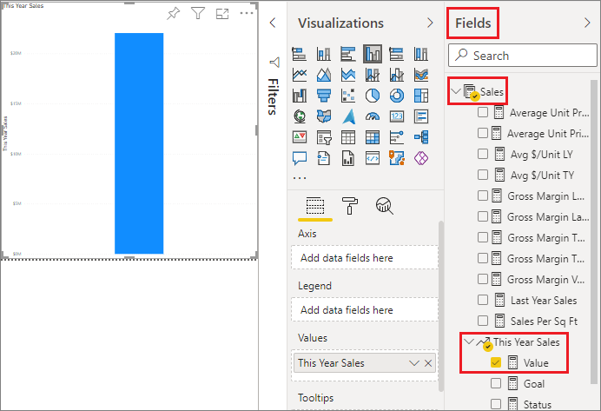Viewport: 601px width, 411px height.
Task: Uncheck the Value field checkbox
Action: point(496,362)
